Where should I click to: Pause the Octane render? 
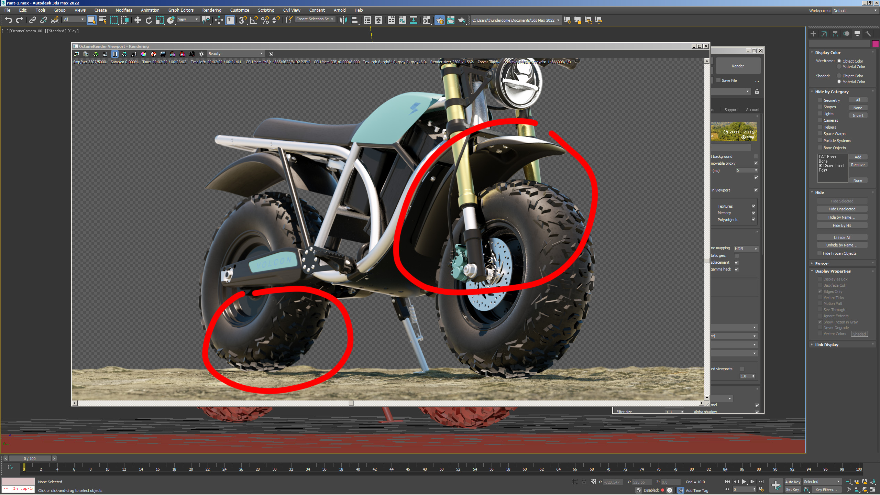[x=115, y=54]
